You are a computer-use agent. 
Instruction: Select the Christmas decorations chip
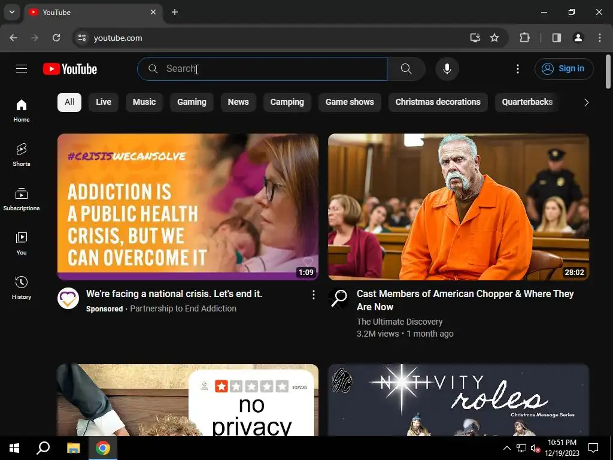tap(438, 102)
